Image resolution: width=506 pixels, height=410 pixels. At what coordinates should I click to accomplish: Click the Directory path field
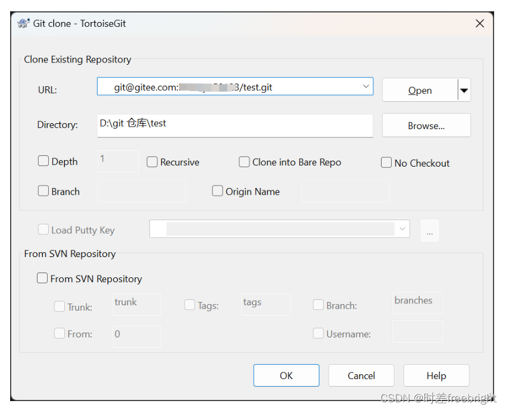[235, 126]
